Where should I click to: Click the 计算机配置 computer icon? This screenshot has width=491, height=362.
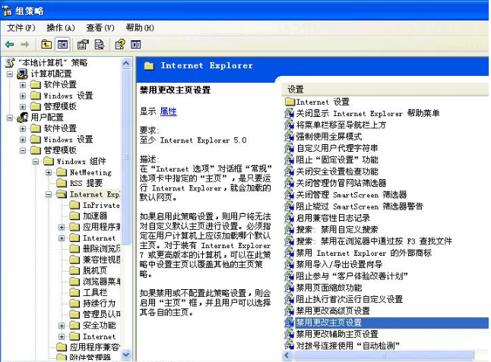point(22,74)
